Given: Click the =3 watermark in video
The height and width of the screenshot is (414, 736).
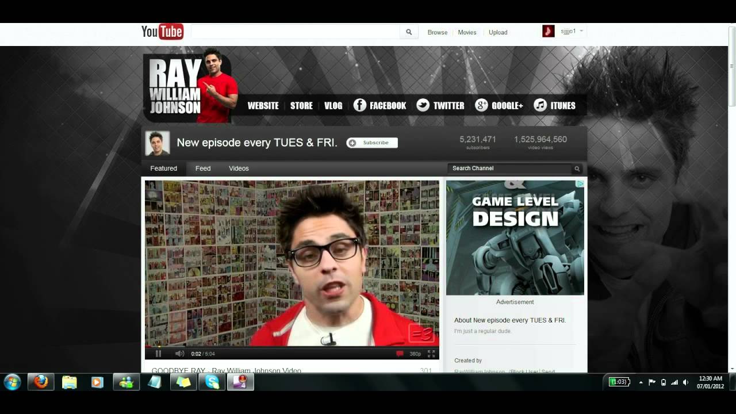Looking at the screenshot, I should click(x=421, y=333).
